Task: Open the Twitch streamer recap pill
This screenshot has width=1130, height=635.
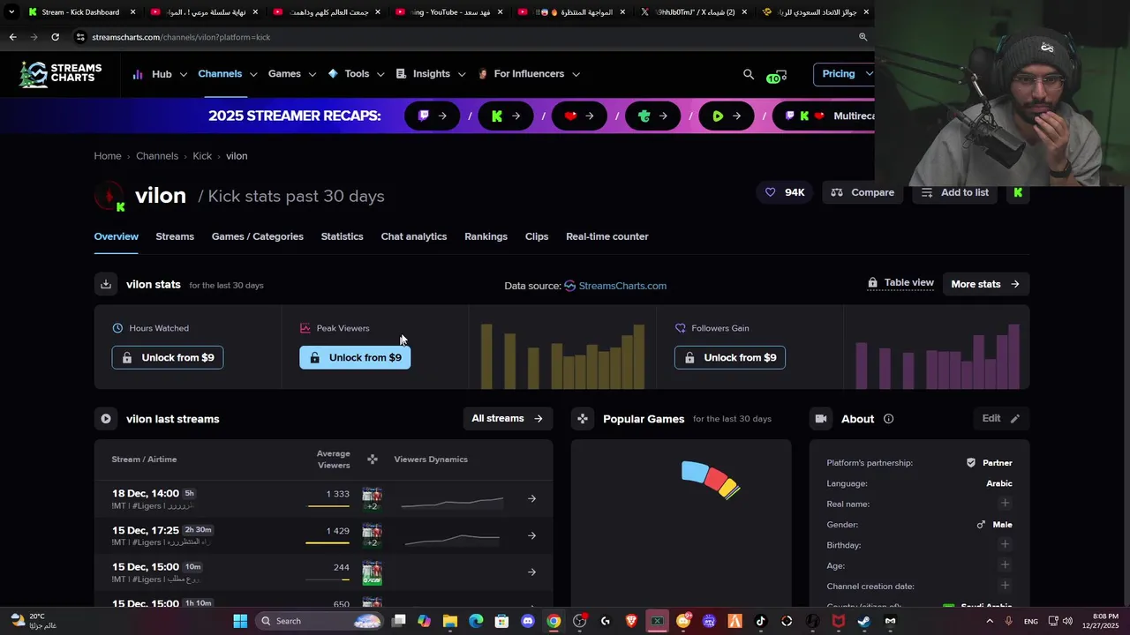Action: tap(433, 116)
